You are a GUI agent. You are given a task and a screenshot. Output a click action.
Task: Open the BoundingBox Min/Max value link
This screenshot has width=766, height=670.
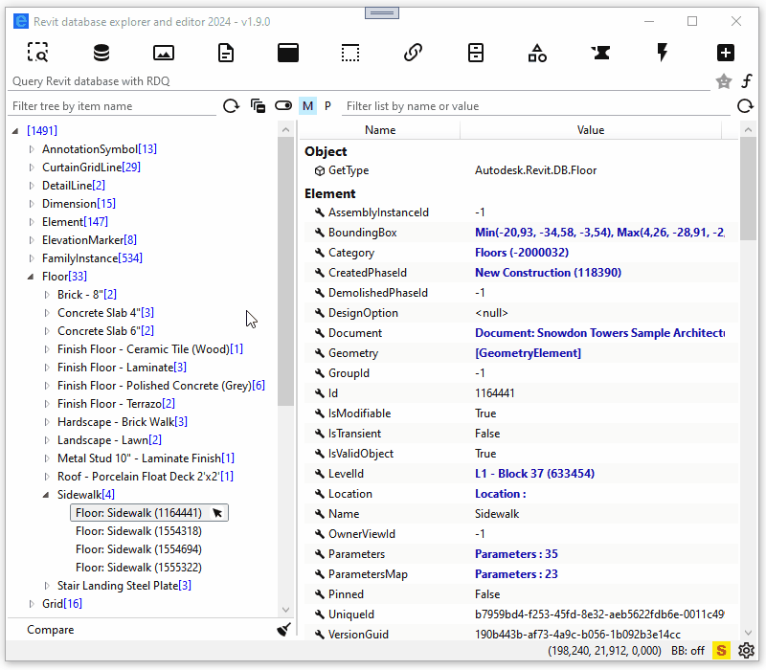point(600,233)
